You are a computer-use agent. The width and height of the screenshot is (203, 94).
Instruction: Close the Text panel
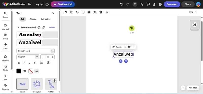[53, 13]
